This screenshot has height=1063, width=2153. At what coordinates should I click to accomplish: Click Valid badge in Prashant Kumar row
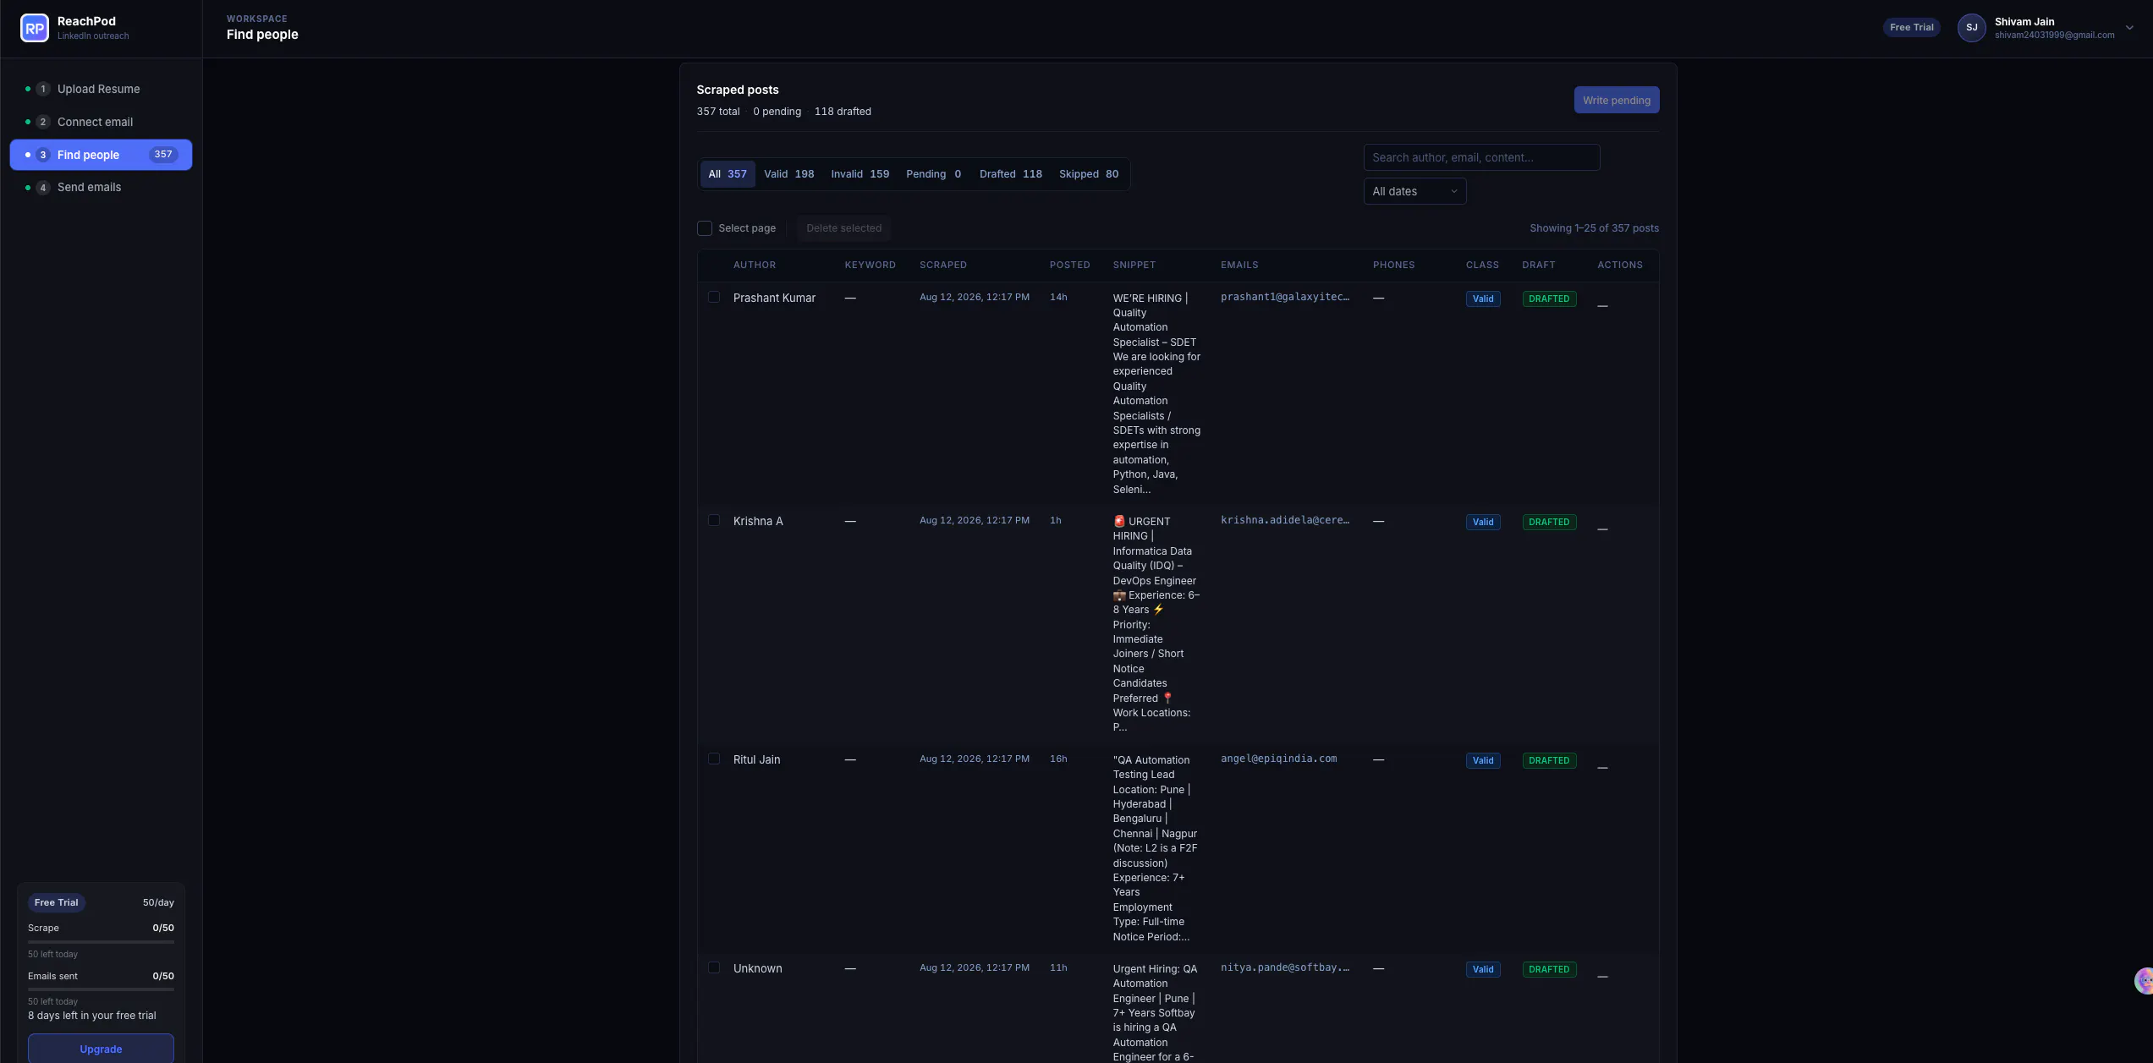coord(1482,299)
